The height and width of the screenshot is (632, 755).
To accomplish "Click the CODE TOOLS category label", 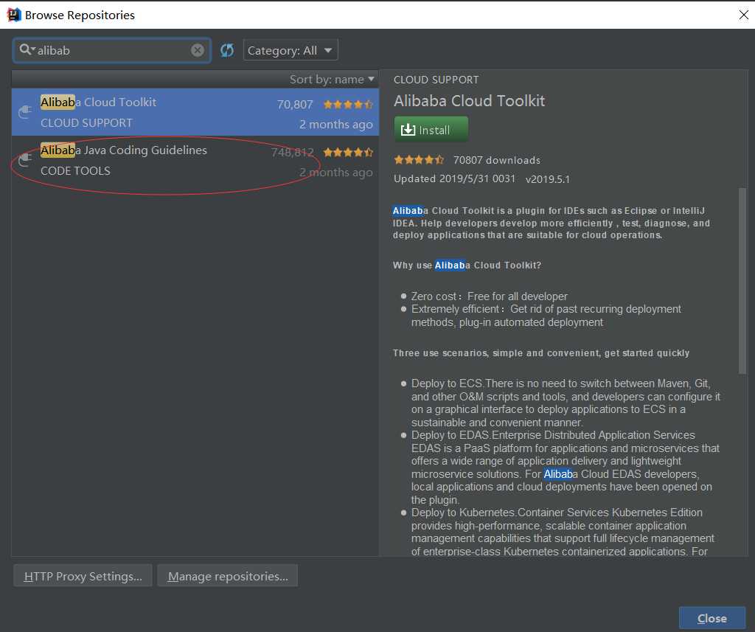I will 75,171.
